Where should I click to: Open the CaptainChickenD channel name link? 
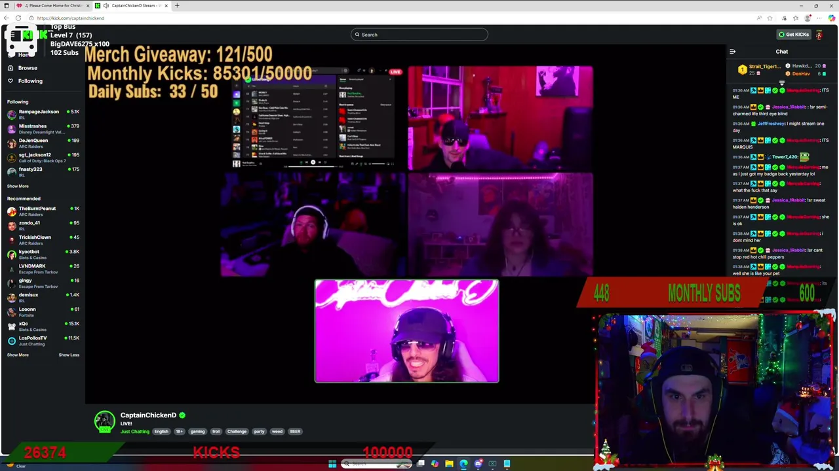click(148, 415)
